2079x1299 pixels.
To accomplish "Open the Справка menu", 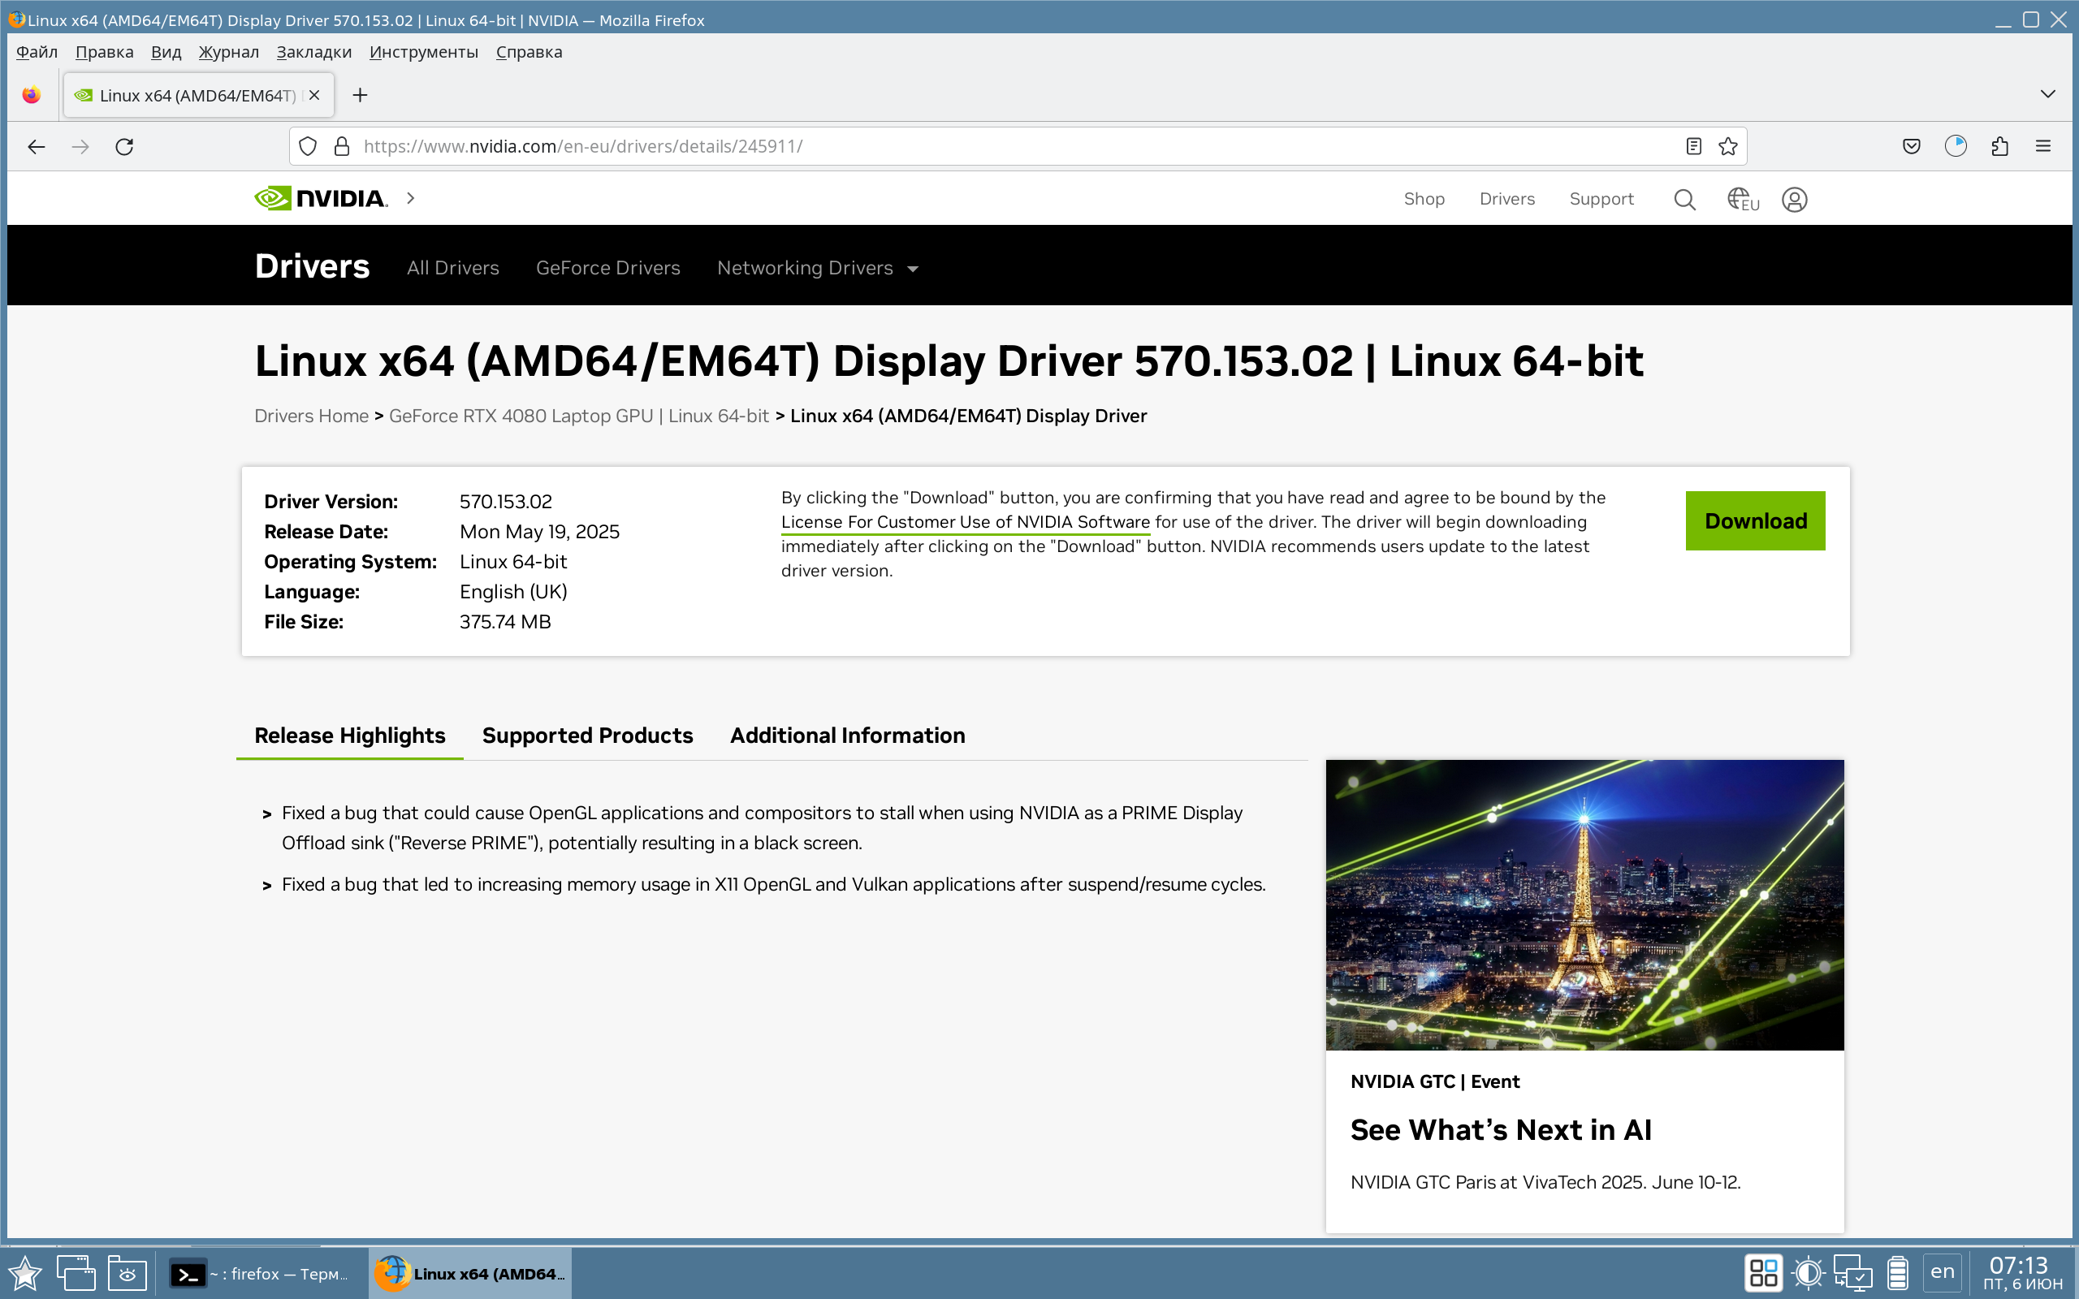I will pos(529,51).
